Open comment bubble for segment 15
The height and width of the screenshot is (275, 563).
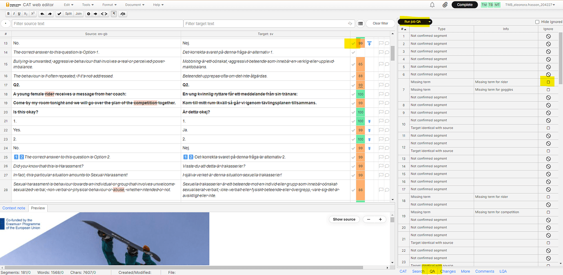387,64
